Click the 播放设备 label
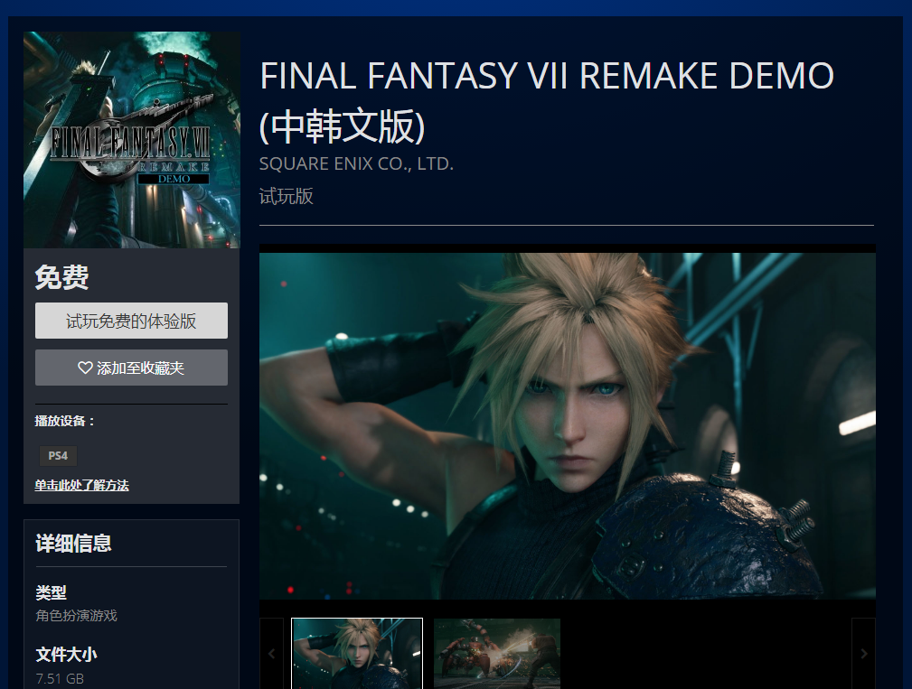The height and width of the screenshot is (689, 912). (x=64, y=421)
